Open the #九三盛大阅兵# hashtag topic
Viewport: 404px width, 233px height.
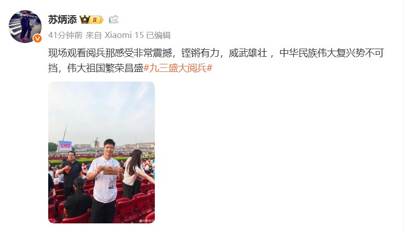coord(178,68)
